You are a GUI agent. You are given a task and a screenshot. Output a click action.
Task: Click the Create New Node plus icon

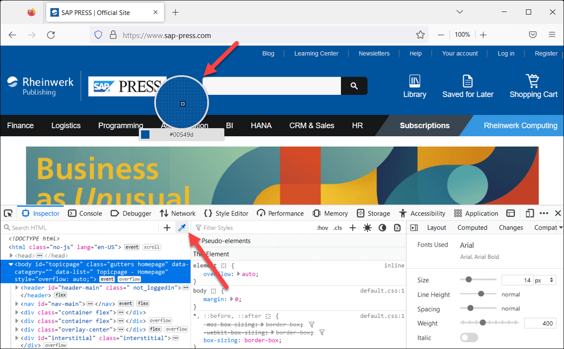click(x=167, y=227)
